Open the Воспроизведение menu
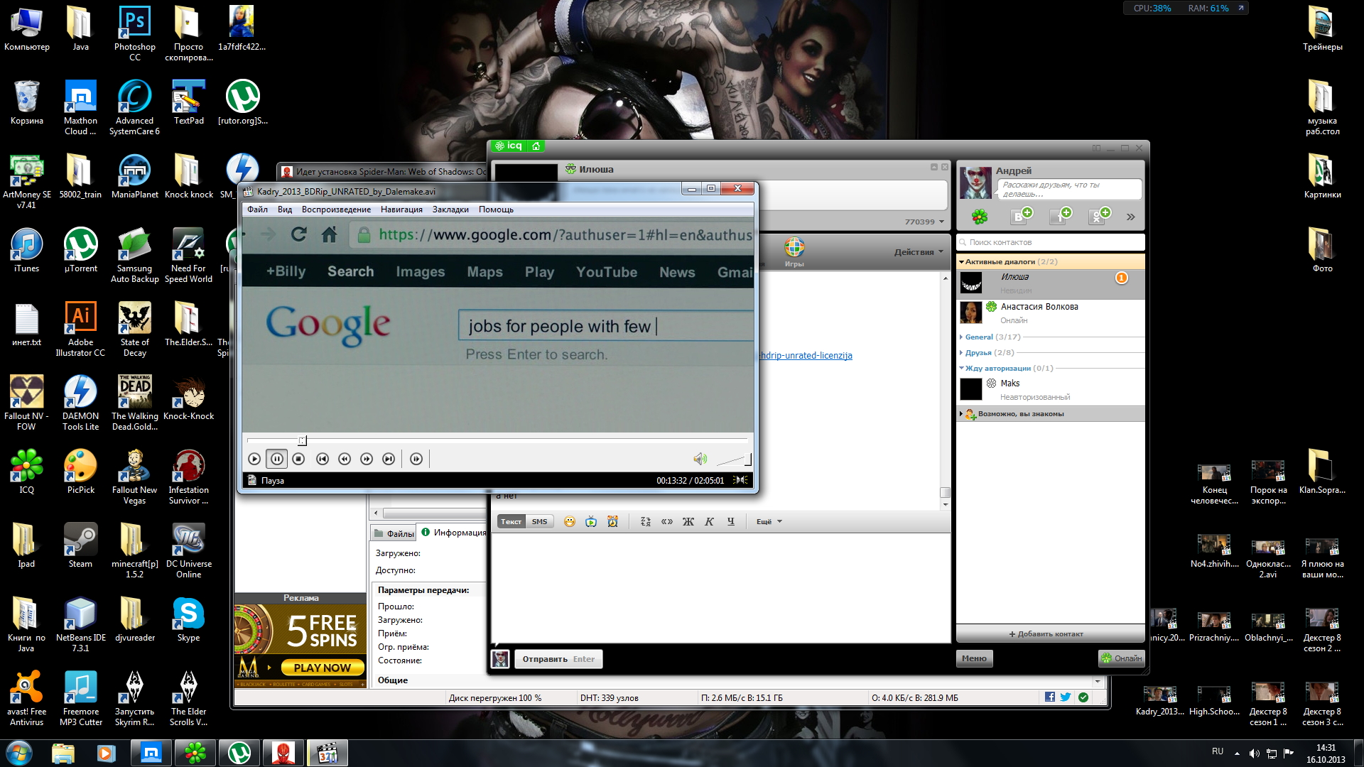Image resolution: width=1364 pixels, height=767 pixels. (x=336, y=210)
